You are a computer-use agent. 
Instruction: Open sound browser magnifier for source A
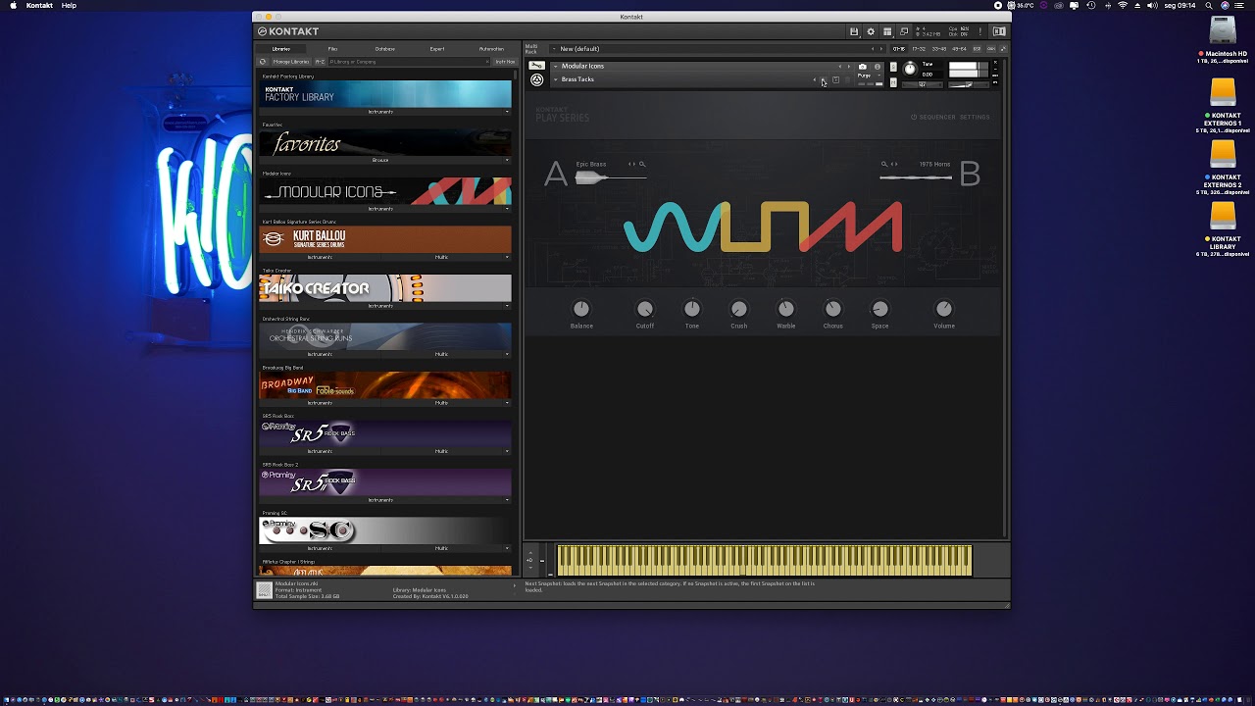coord(642,165)
